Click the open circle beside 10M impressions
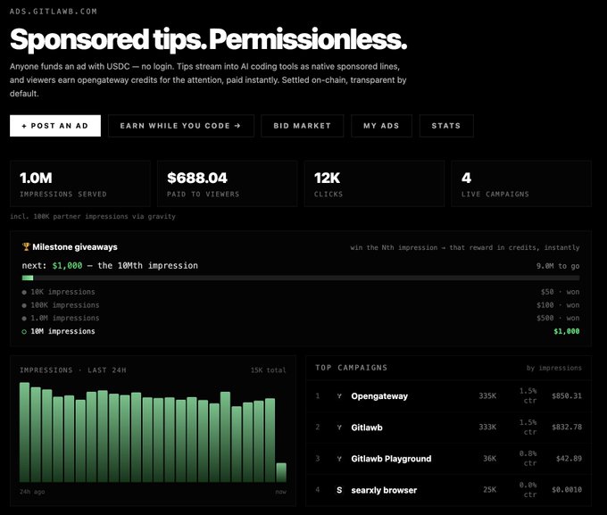This screenshot has width=607, height=515. point(24,331)
